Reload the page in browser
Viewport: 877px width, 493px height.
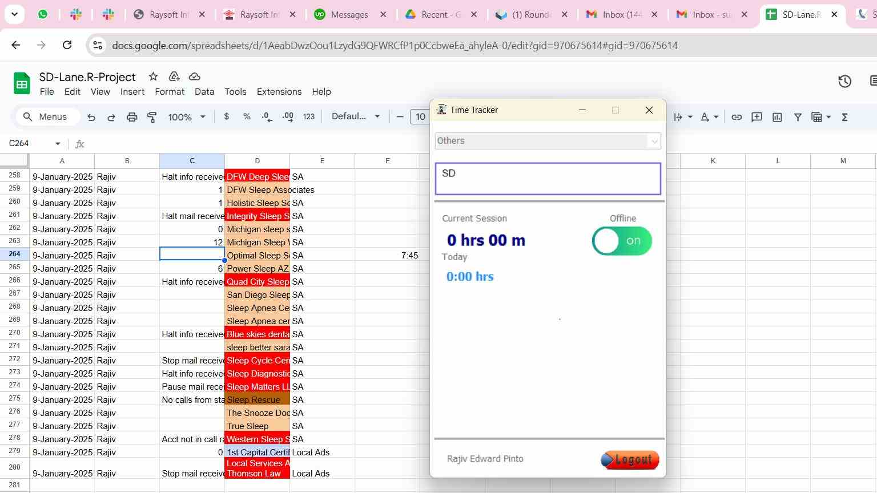[x=67, y=45]
